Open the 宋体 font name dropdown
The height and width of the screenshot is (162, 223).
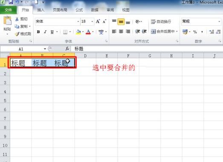(78, 22)
